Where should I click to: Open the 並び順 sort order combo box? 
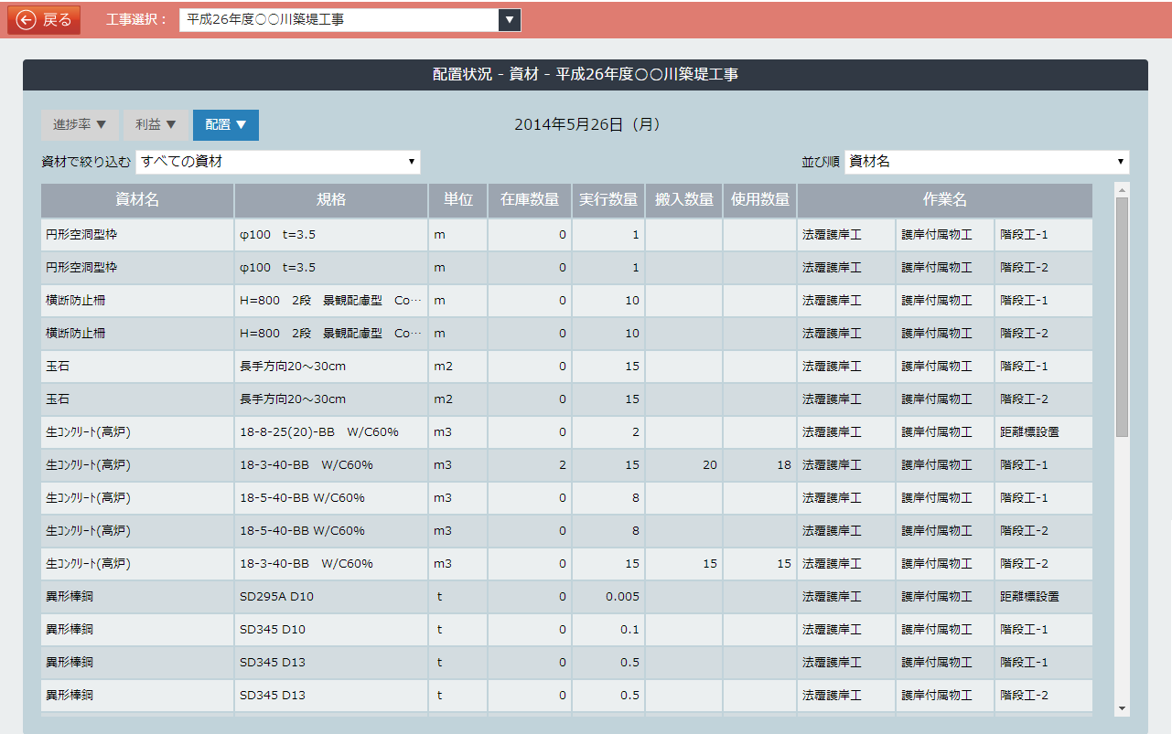(x=987, y=162)
